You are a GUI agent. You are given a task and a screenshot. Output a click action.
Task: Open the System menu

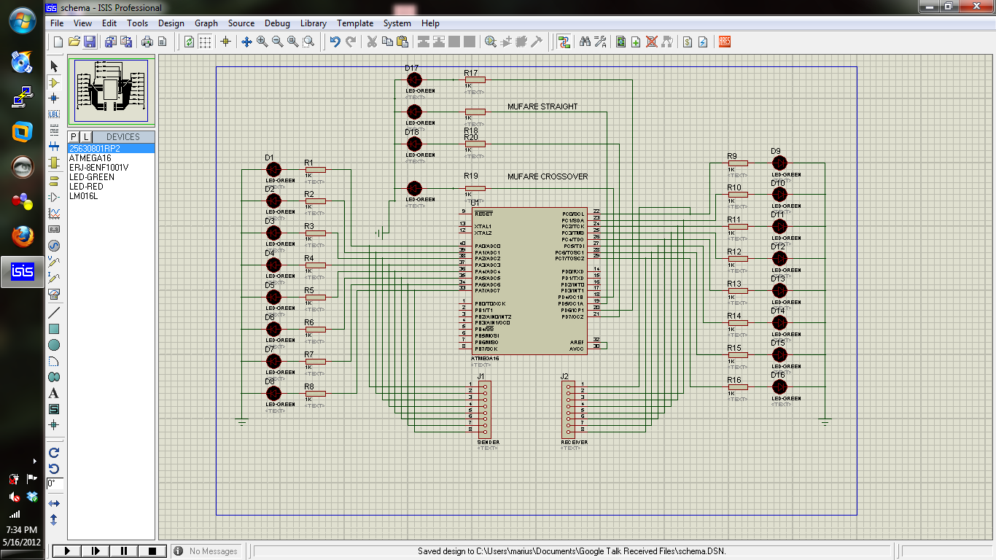click(x=397, y=23)
